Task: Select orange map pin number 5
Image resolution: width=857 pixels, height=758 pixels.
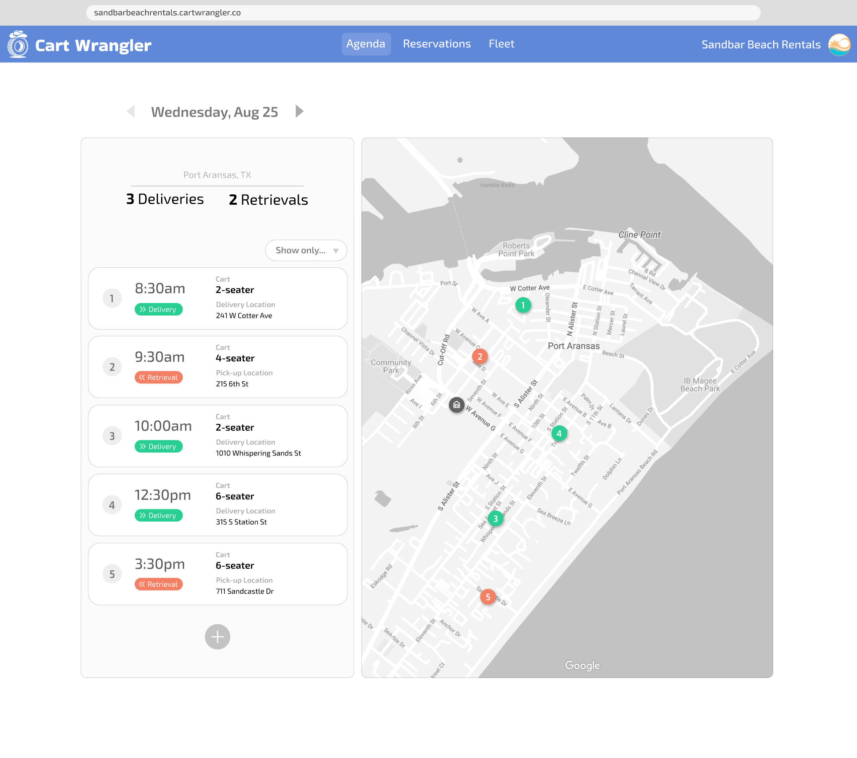Action: click(488, 597)
